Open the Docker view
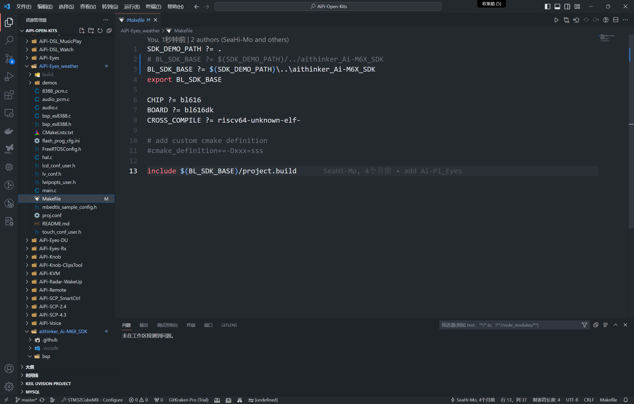The height and width of the screenshot is (404, 634). click(9, 131)
